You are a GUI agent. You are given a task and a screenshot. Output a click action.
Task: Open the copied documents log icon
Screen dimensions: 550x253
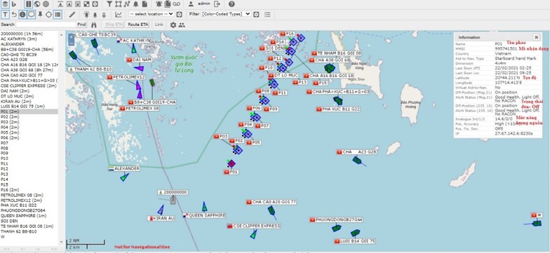168,4
